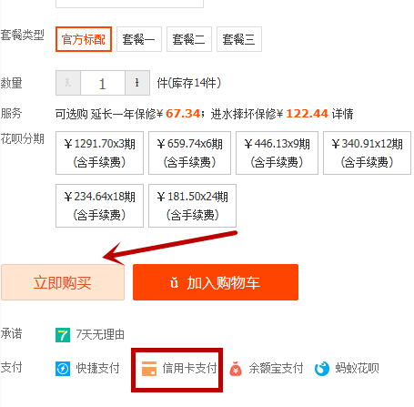Select the 官方标配 package option
The width and height of the screenshot is (414, 407).
[x=84, y=39]
